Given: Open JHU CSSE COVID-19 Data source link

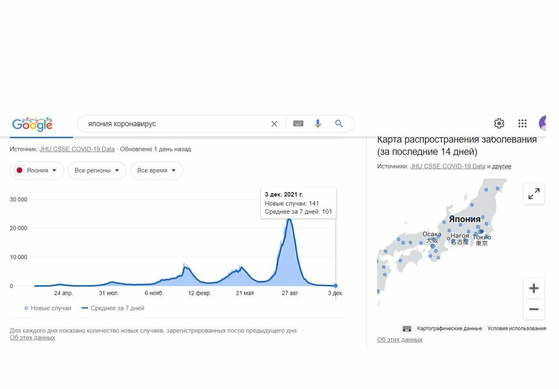Looking at the screenshot, I should (x=77, y=150).
